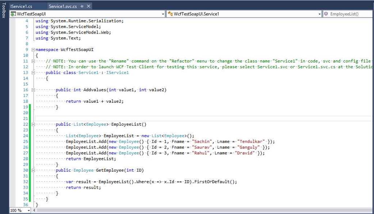Open the Toolbox panel

3,11
